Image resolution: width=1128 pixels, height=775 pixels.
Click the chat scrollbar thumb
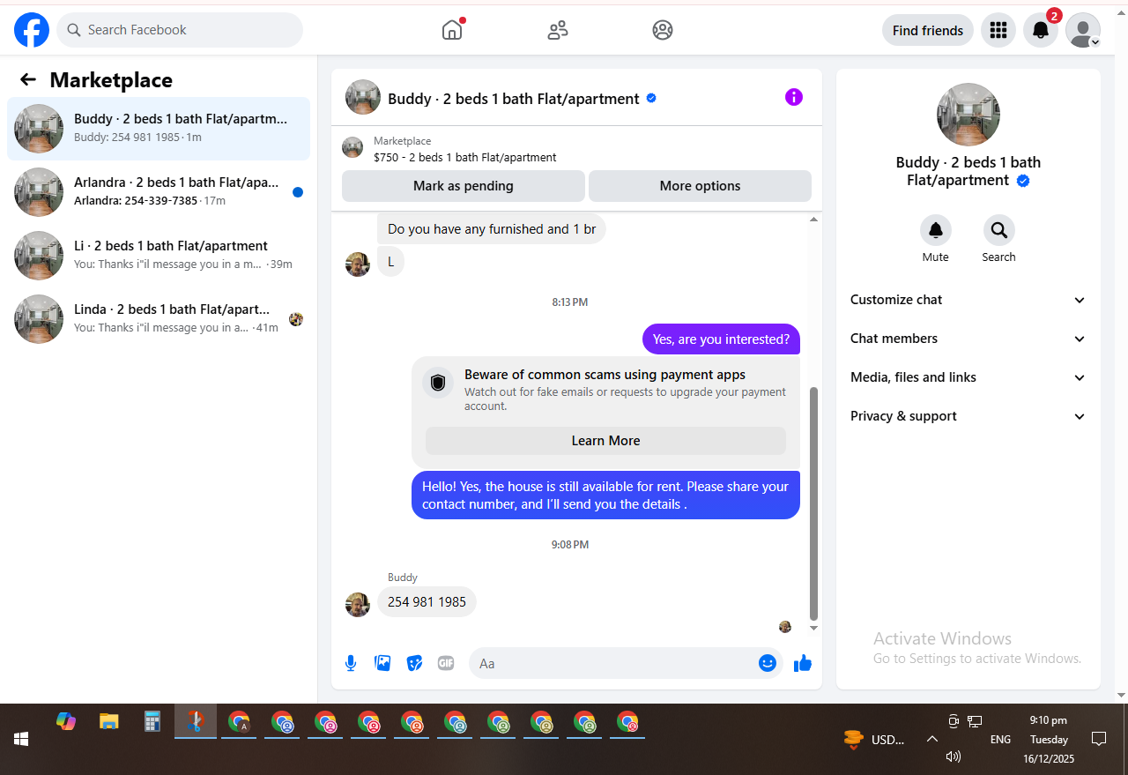point(813,503)
